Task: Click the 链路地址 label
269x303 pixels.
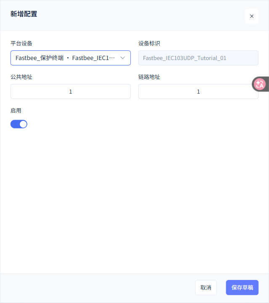Action: click(x=149, y=77)
